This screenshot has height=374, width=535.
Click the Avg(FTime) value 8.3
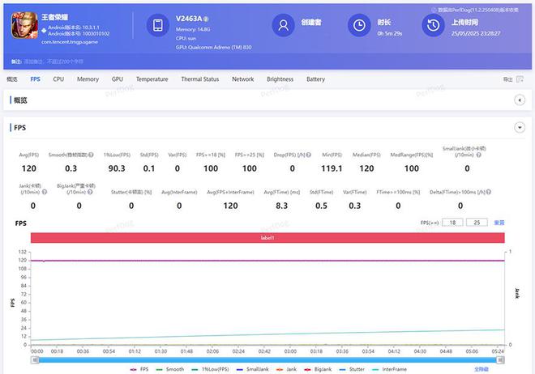tap(281, 206)
